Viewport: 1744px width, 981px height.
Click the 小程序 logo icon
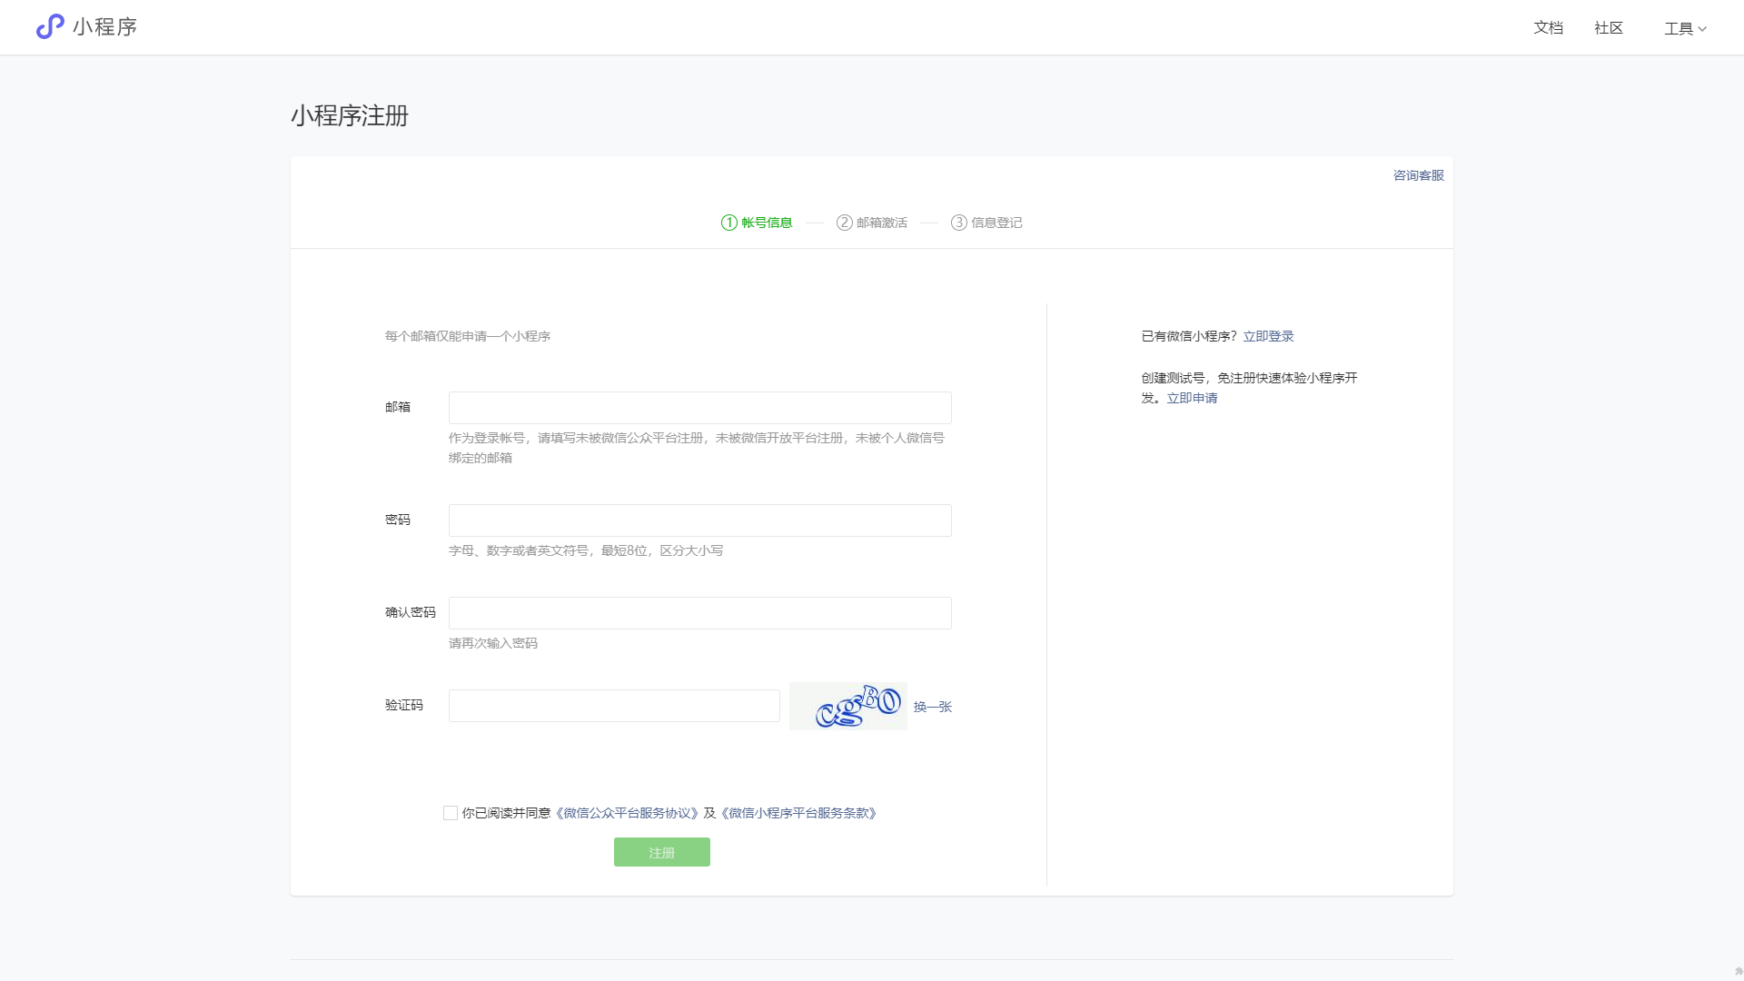click(50, 26)
